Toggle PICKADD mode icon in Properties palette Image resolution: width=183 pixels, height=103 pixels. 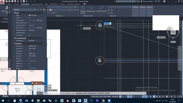pyautogui.click(x=38, y=10)
